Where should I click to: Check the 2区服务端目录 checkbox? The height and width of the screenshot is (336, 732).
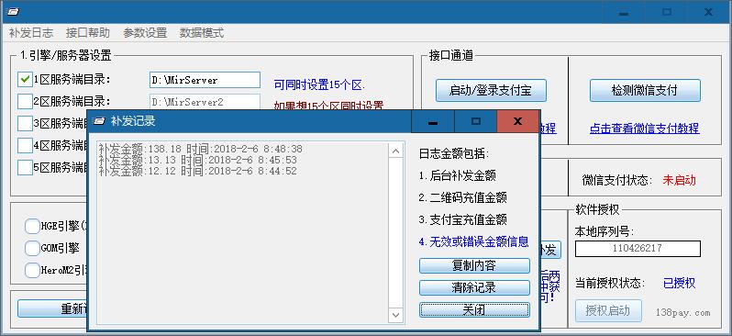point(25,101)
